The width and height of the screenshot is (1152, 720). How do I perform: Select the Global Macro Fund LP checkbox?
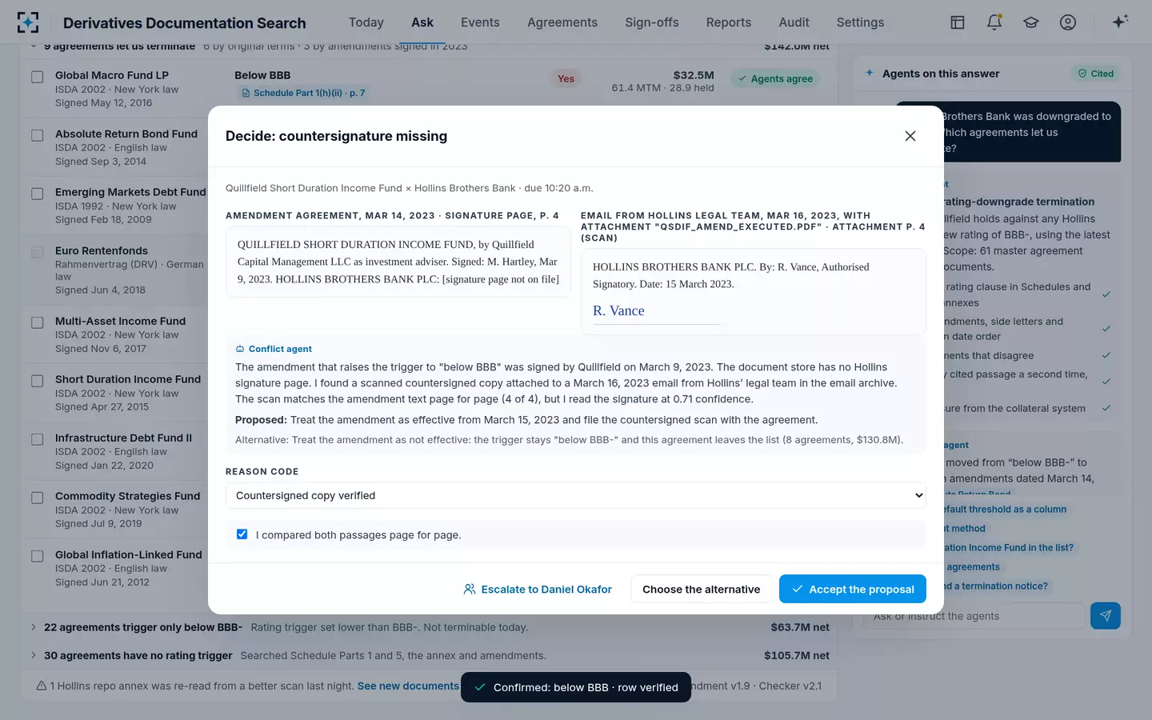click(x=38, y=77)
